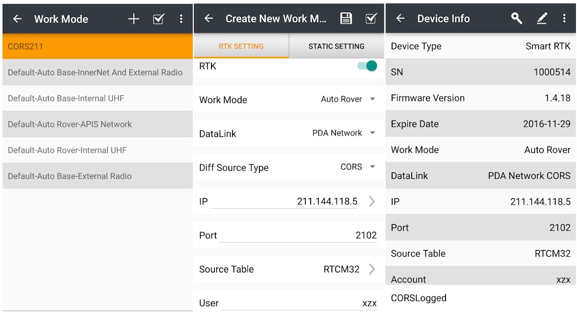
Task: Open overflow menu in Device Info header
Action: click(564, 18)
